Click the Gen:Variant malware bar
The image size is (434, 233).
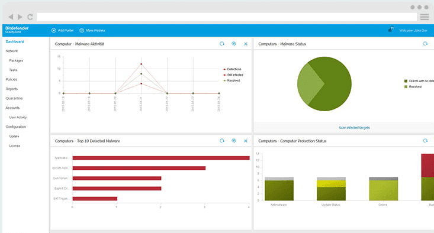coord(117,178)
